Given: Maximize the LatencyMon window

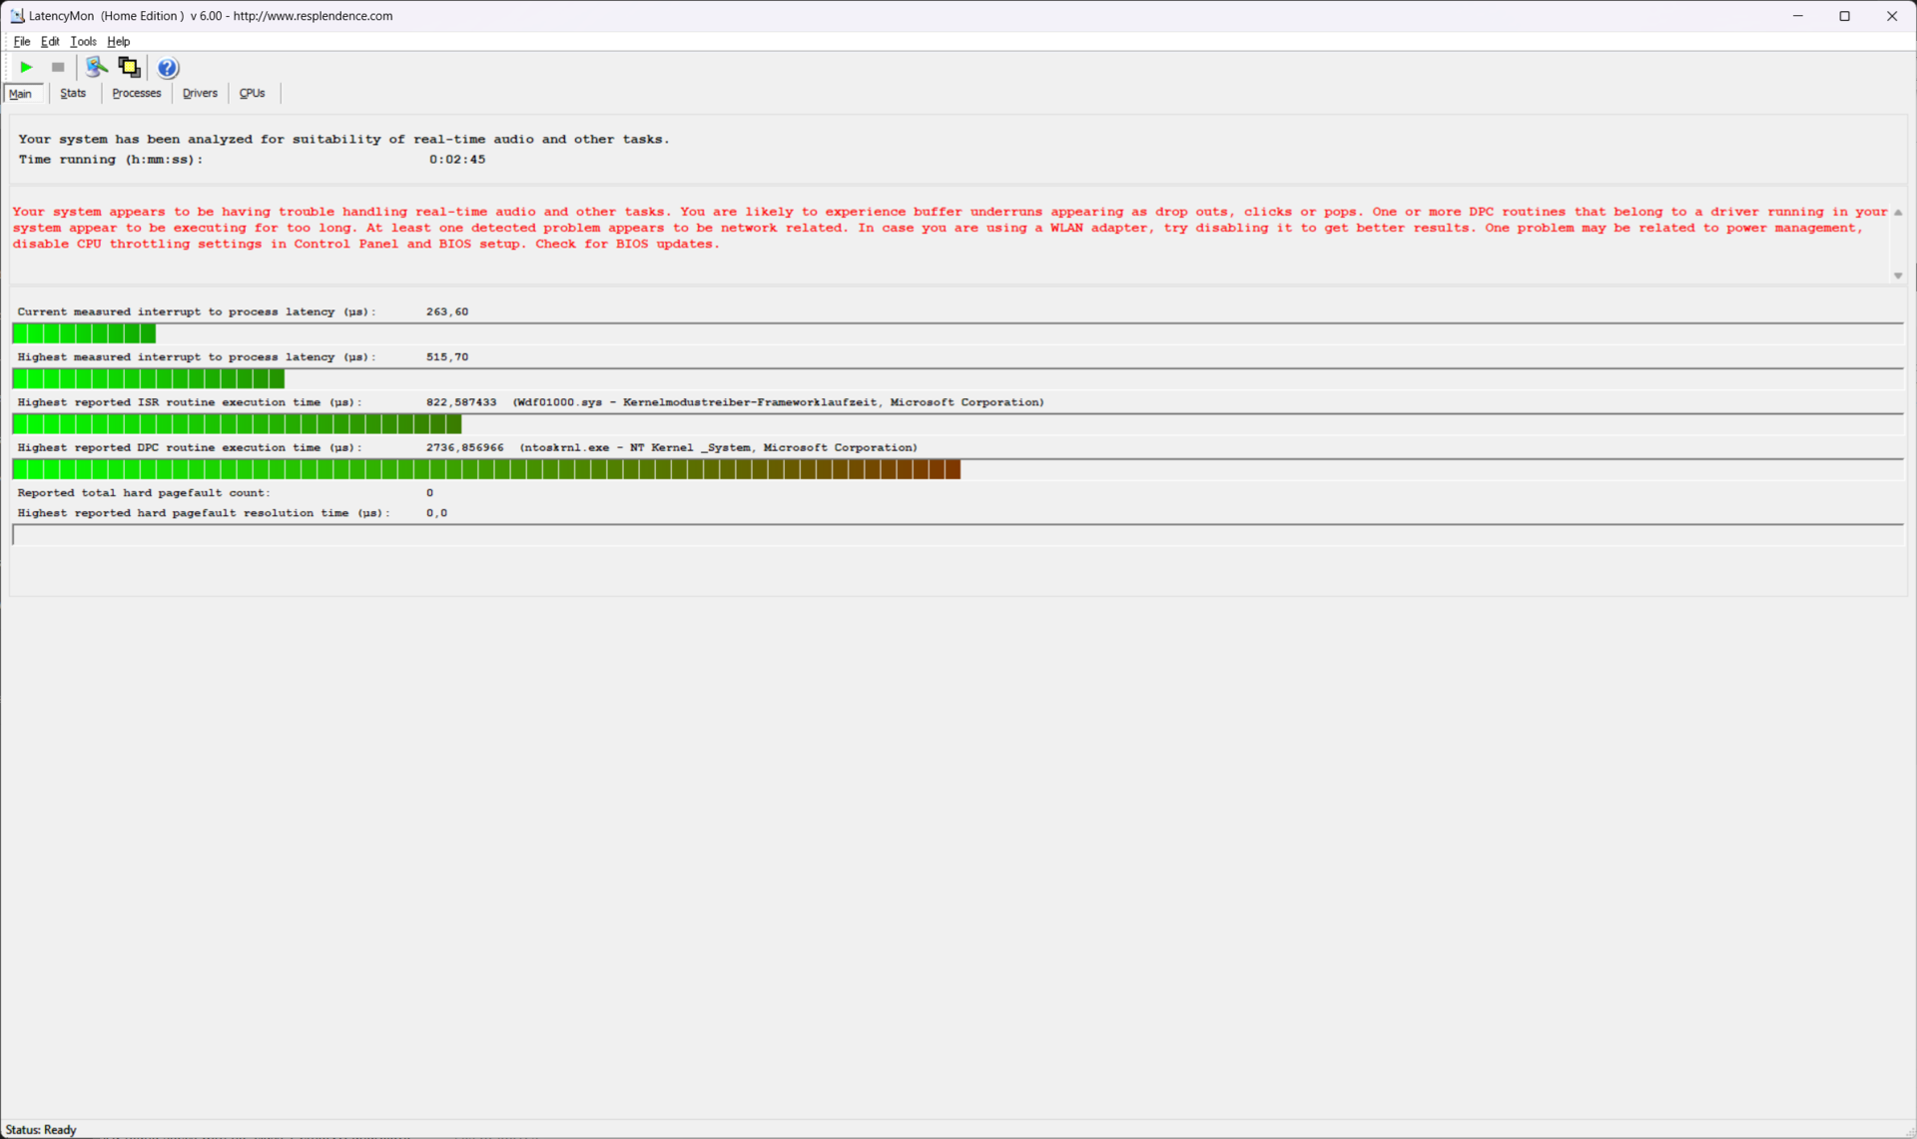Looking at the screenshot, I should click(1844, 15).
